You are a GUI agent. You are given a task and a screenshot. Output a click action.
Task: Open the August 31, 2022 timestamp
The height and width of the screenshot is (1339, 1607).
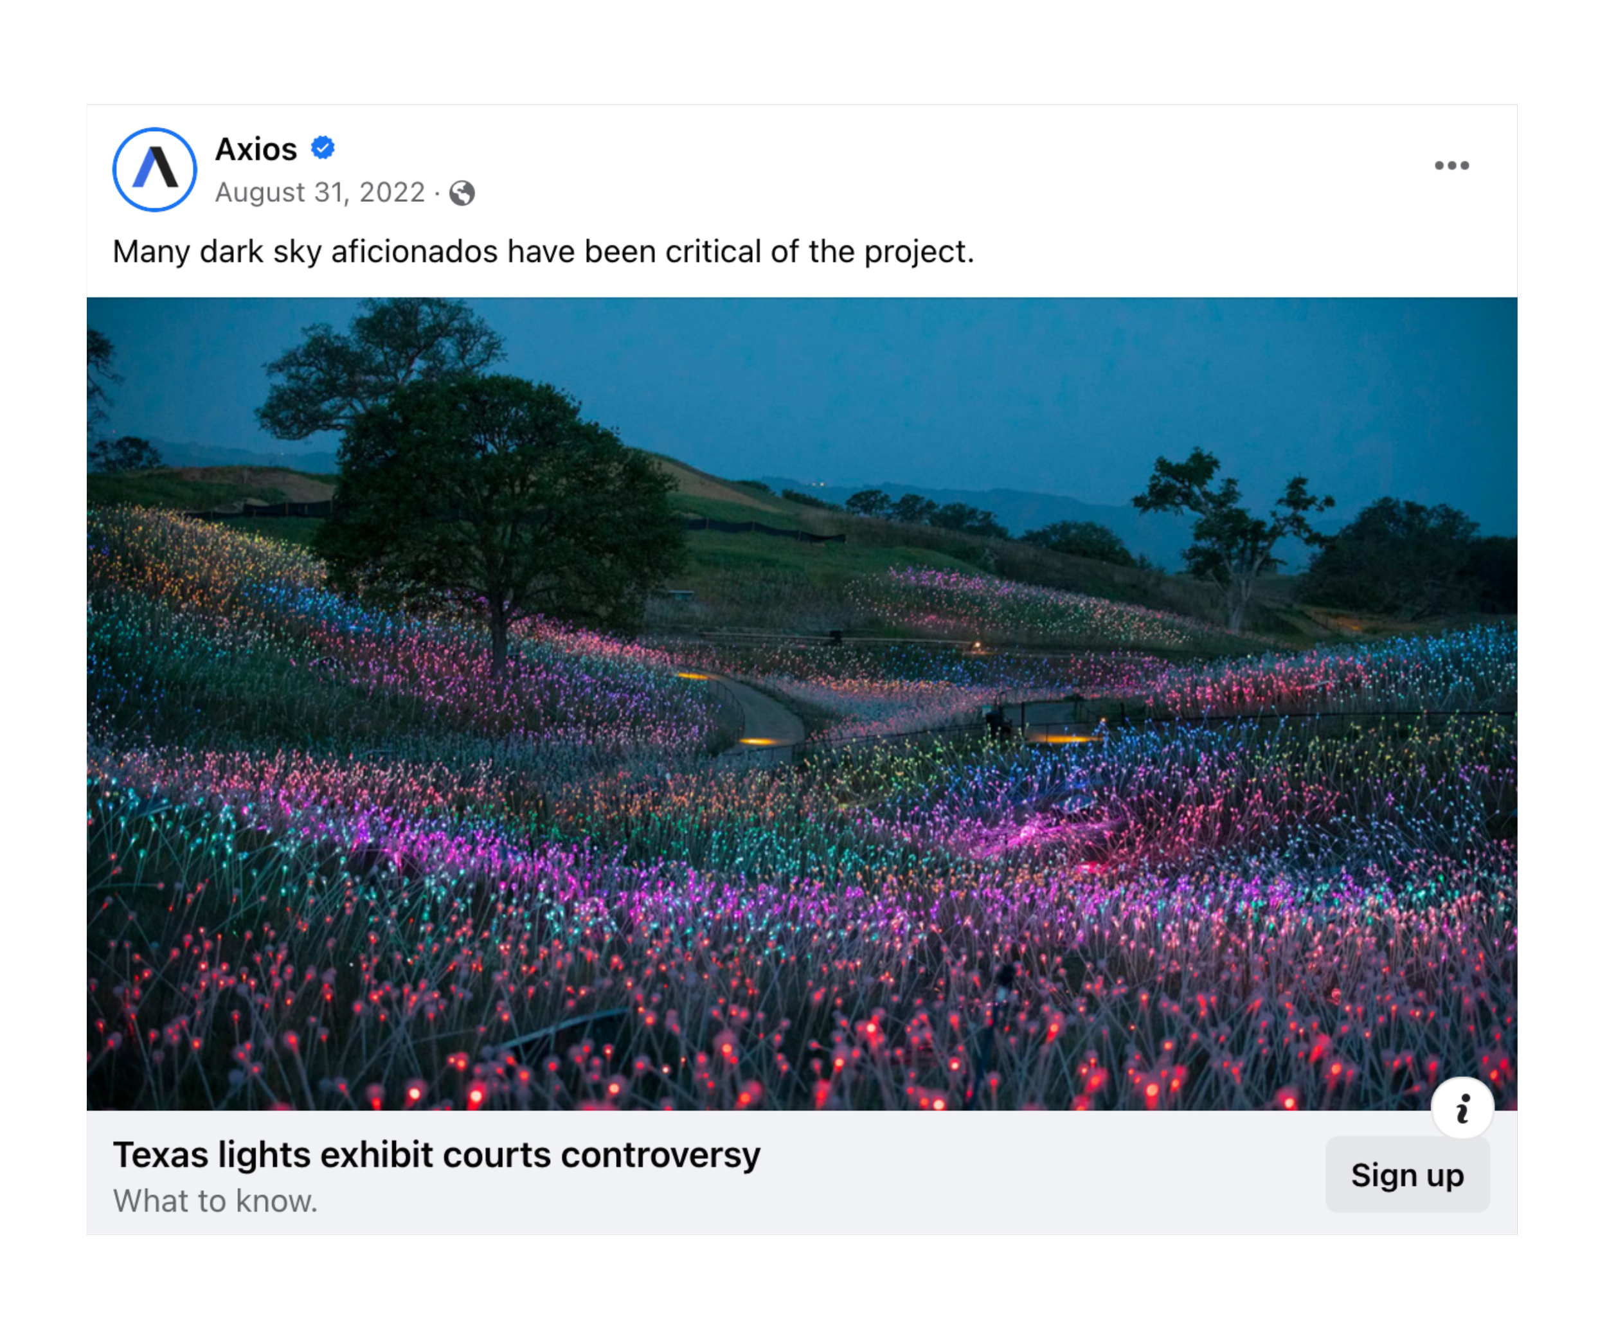[319, 192]
